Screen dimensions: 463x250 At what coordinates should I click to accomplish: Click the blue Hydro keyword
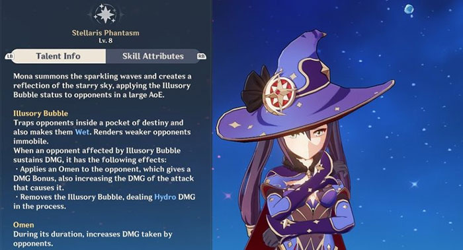(165, 197)
